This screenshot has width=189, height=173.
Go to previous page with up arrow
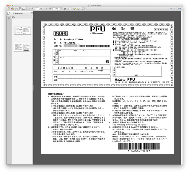tap(29, 9)
